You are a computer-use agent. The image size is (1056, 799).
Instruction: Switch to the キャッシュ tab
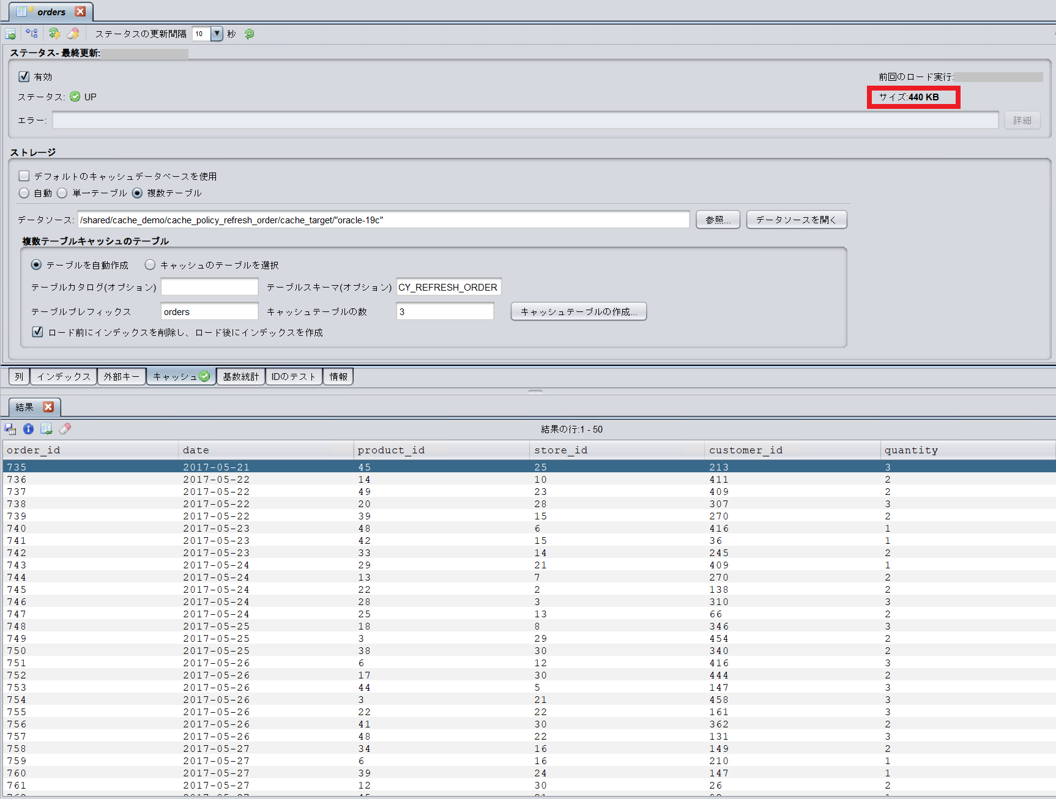tap(181, 376)
